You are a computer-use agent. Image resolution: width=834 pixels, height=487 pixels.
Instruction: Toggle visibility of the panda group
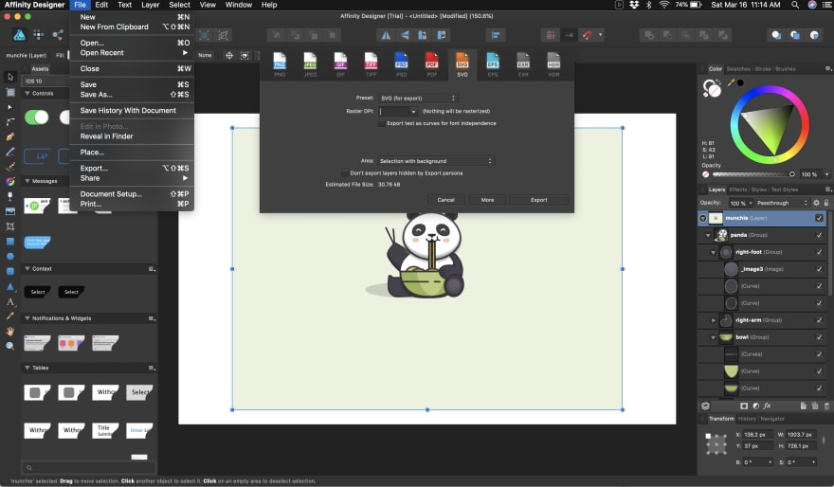819,235
